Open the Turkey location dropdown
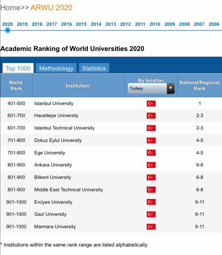 (x=151, y=88)
